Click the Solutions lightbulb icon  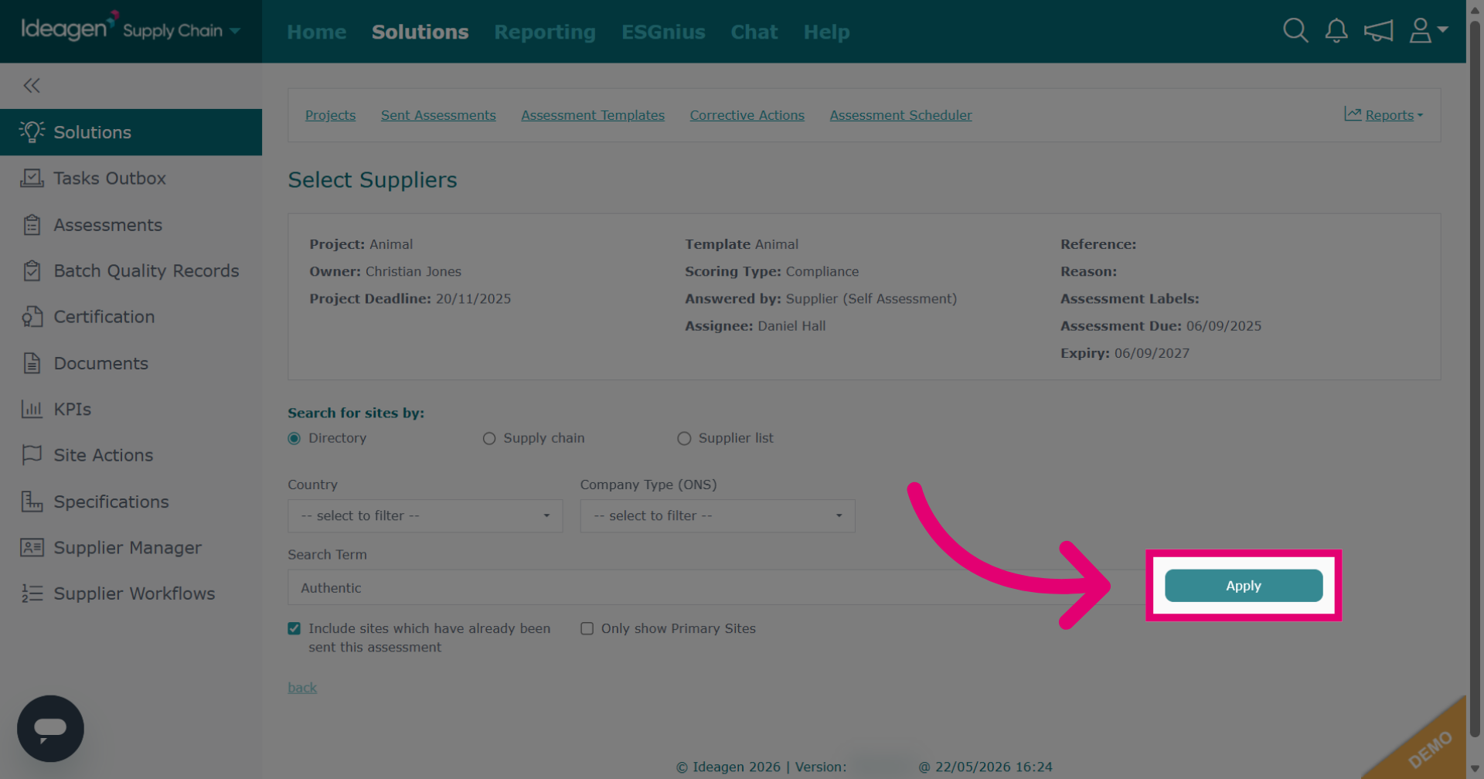(32, 132)
